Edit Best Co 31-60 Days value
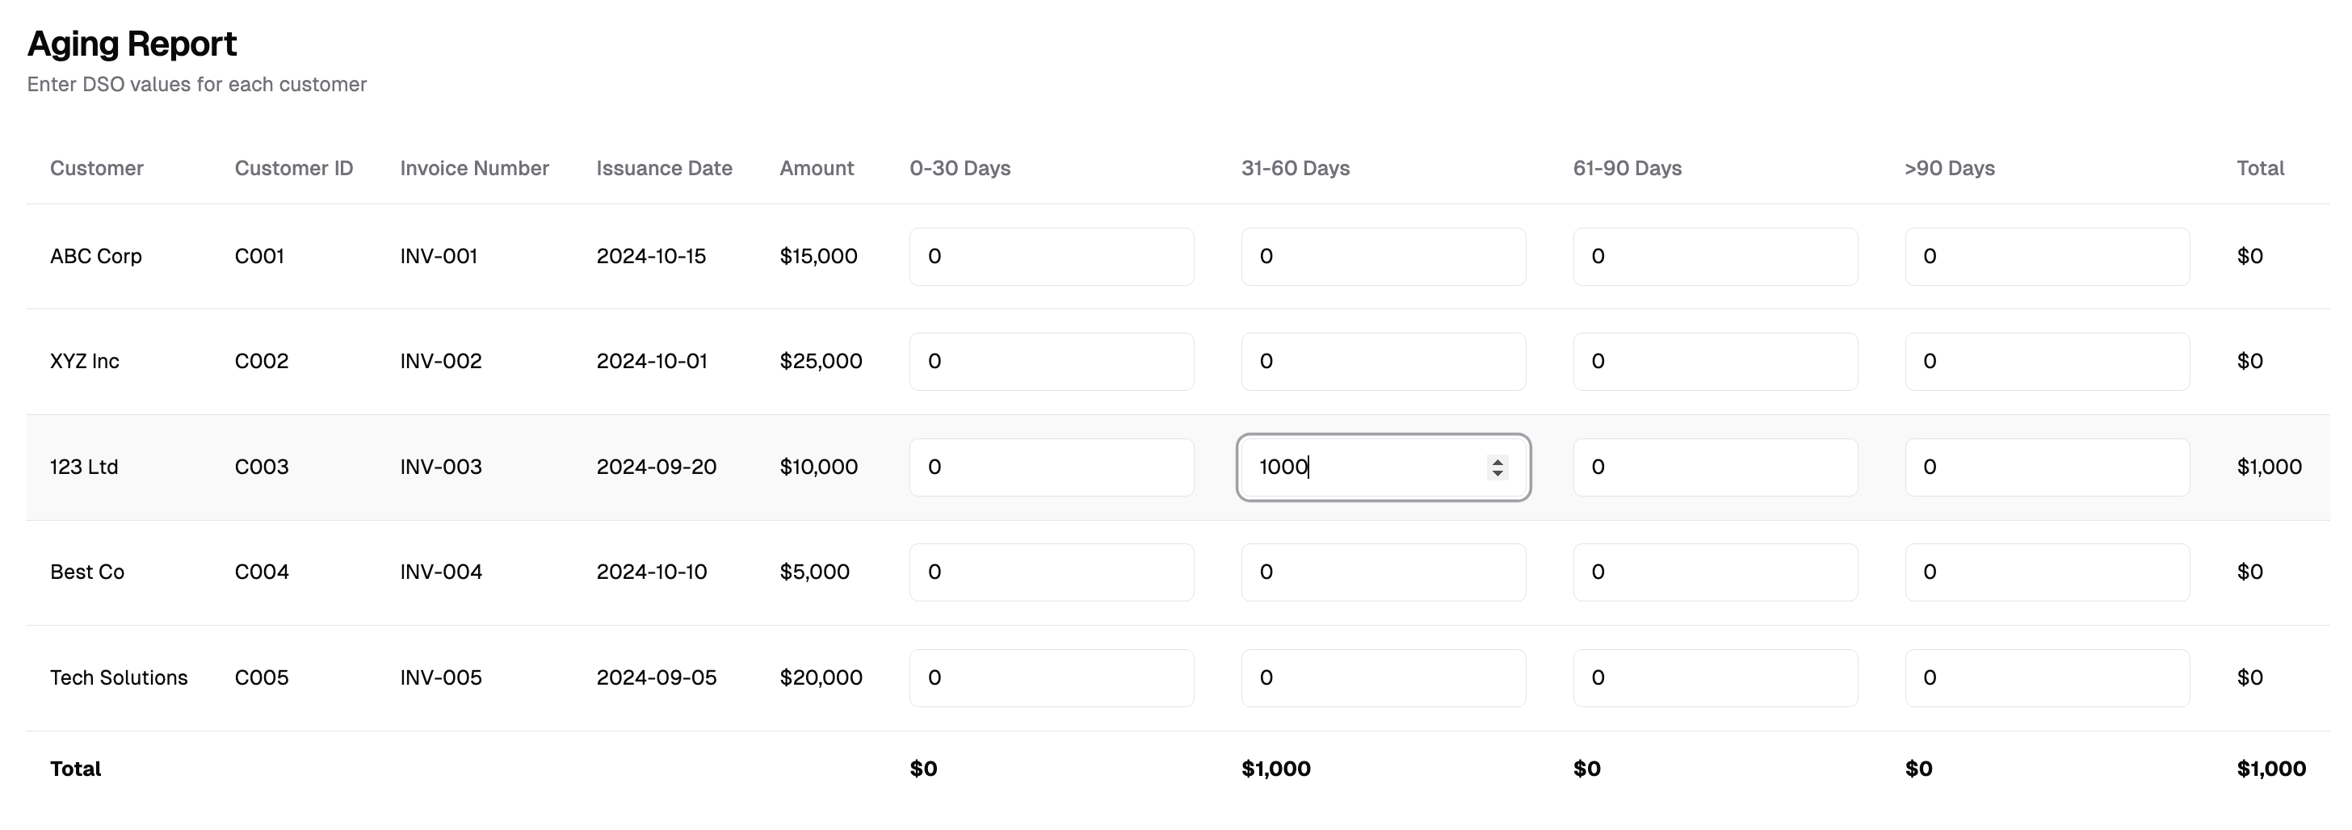2352x830 pixels. pyautogui.click(x=1384, y=572)
